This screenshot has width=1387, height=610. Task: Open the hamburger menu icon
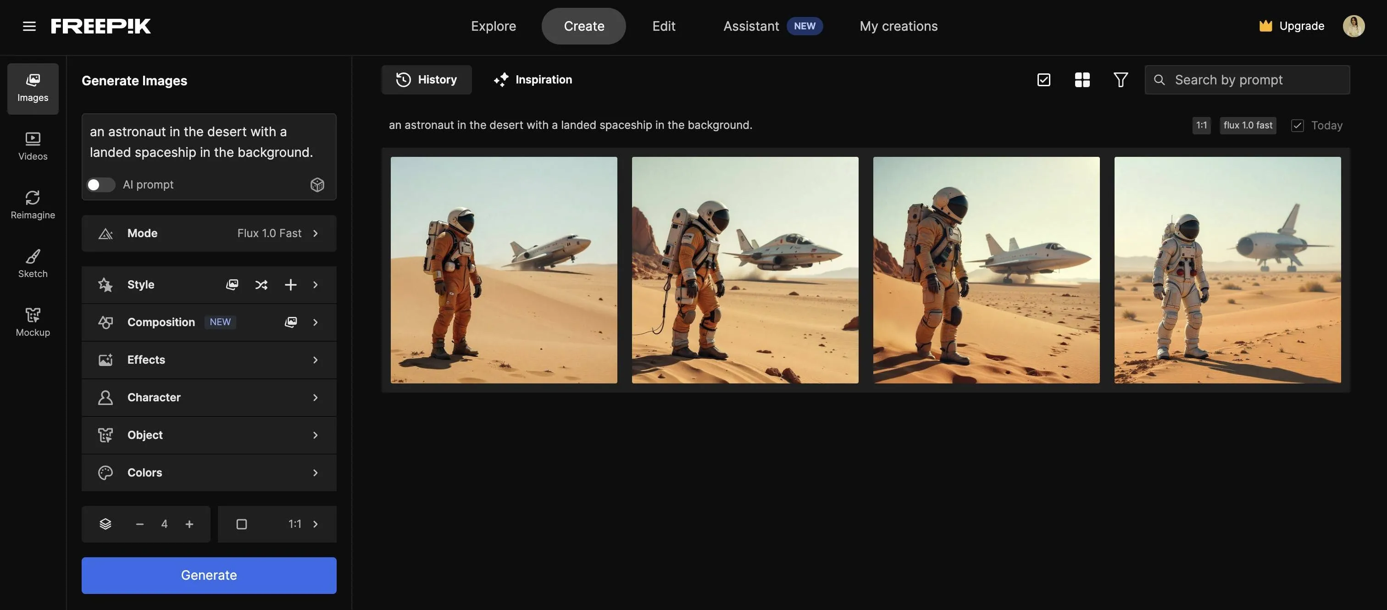click(x=29, y=26)
